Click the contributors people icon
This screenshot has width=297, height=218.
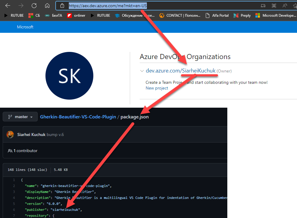10,151
